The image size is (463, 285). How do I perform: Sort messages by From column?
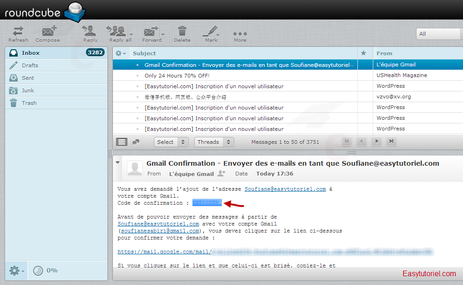384,53
